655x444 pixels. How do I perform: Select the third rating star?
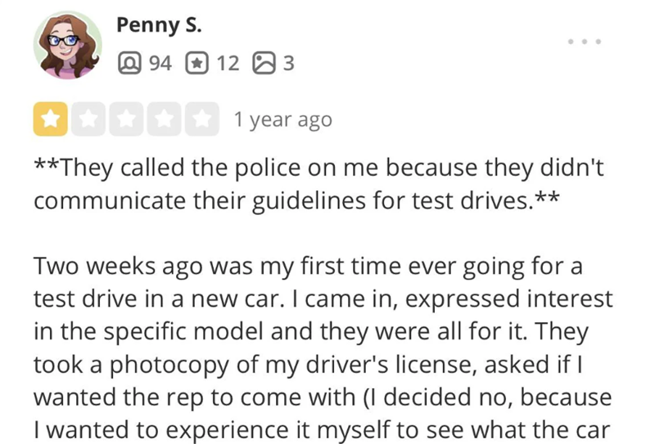point(125,119)
